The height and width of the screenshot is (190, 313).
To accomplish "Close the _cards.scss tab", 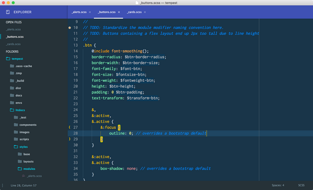I will [x=145, y=12].
